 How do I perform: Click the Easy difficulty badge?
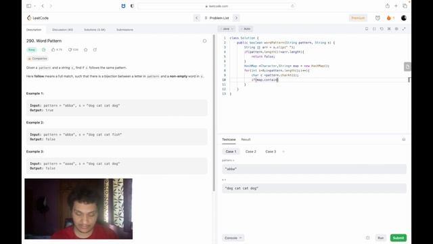[32, 49]
